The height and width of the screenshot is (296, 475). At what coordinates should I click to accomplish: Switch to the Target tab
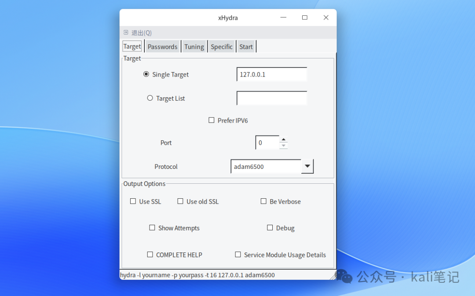pos(132,46)
